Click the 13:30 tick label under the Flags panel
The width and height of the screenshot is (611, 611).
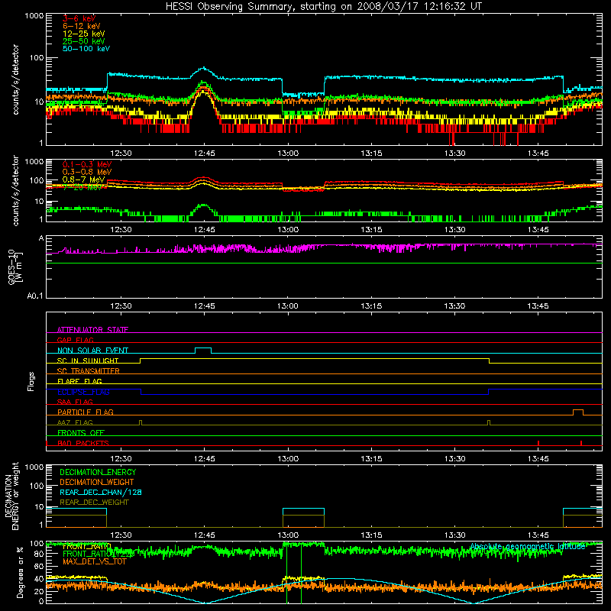454,459
